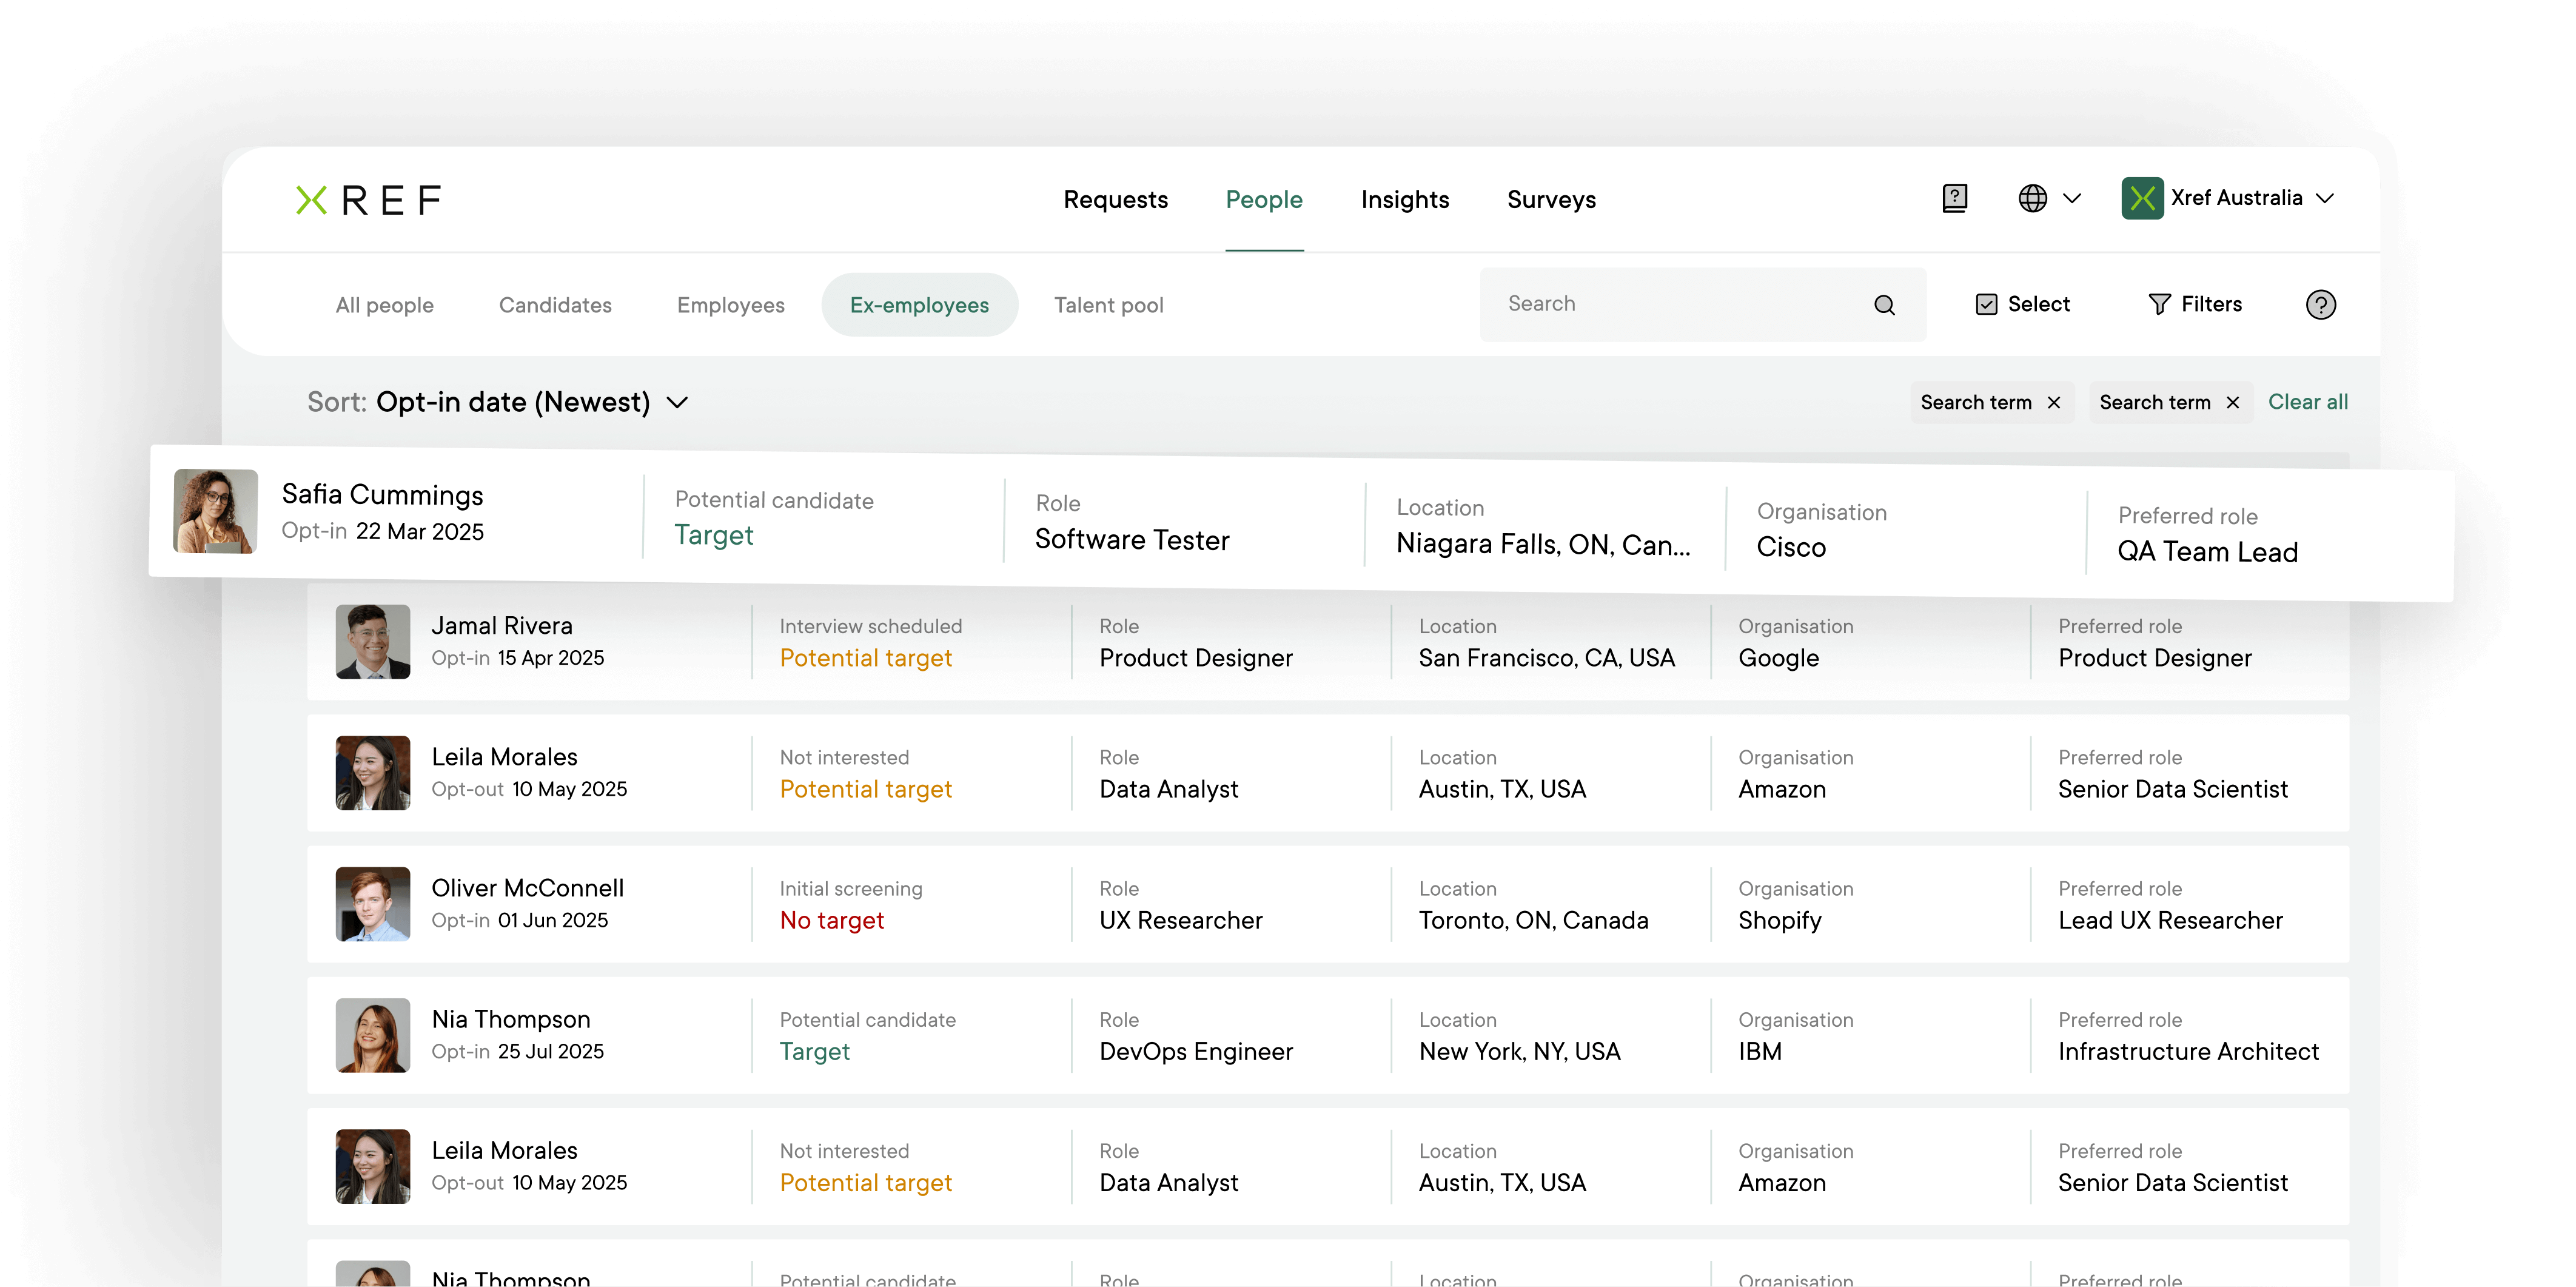This screenshot has width=2576, height=1287.
Task: Click the search magnifier icon
Action: pyautogui.click(x=1884, y=305)
